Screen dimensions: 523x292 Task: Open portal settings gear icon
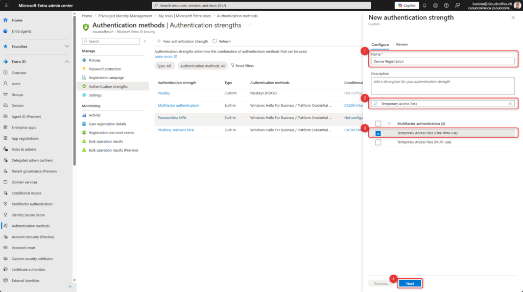[x=435, y=5]
